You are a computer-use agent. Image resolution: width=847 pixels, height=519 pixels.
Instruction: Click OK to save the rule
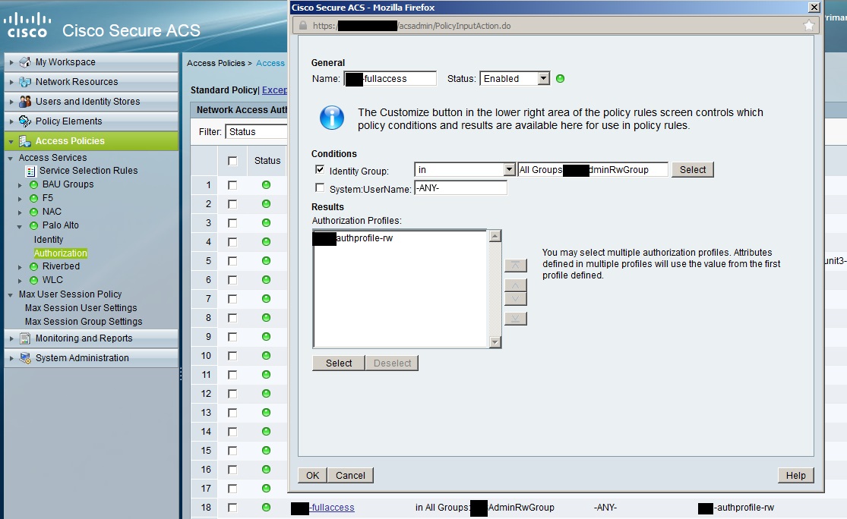click(312, 475)
